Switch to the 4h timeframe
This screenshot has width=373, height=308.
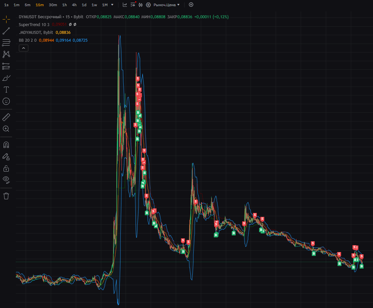pyautogui.click(x=74, y=5)
